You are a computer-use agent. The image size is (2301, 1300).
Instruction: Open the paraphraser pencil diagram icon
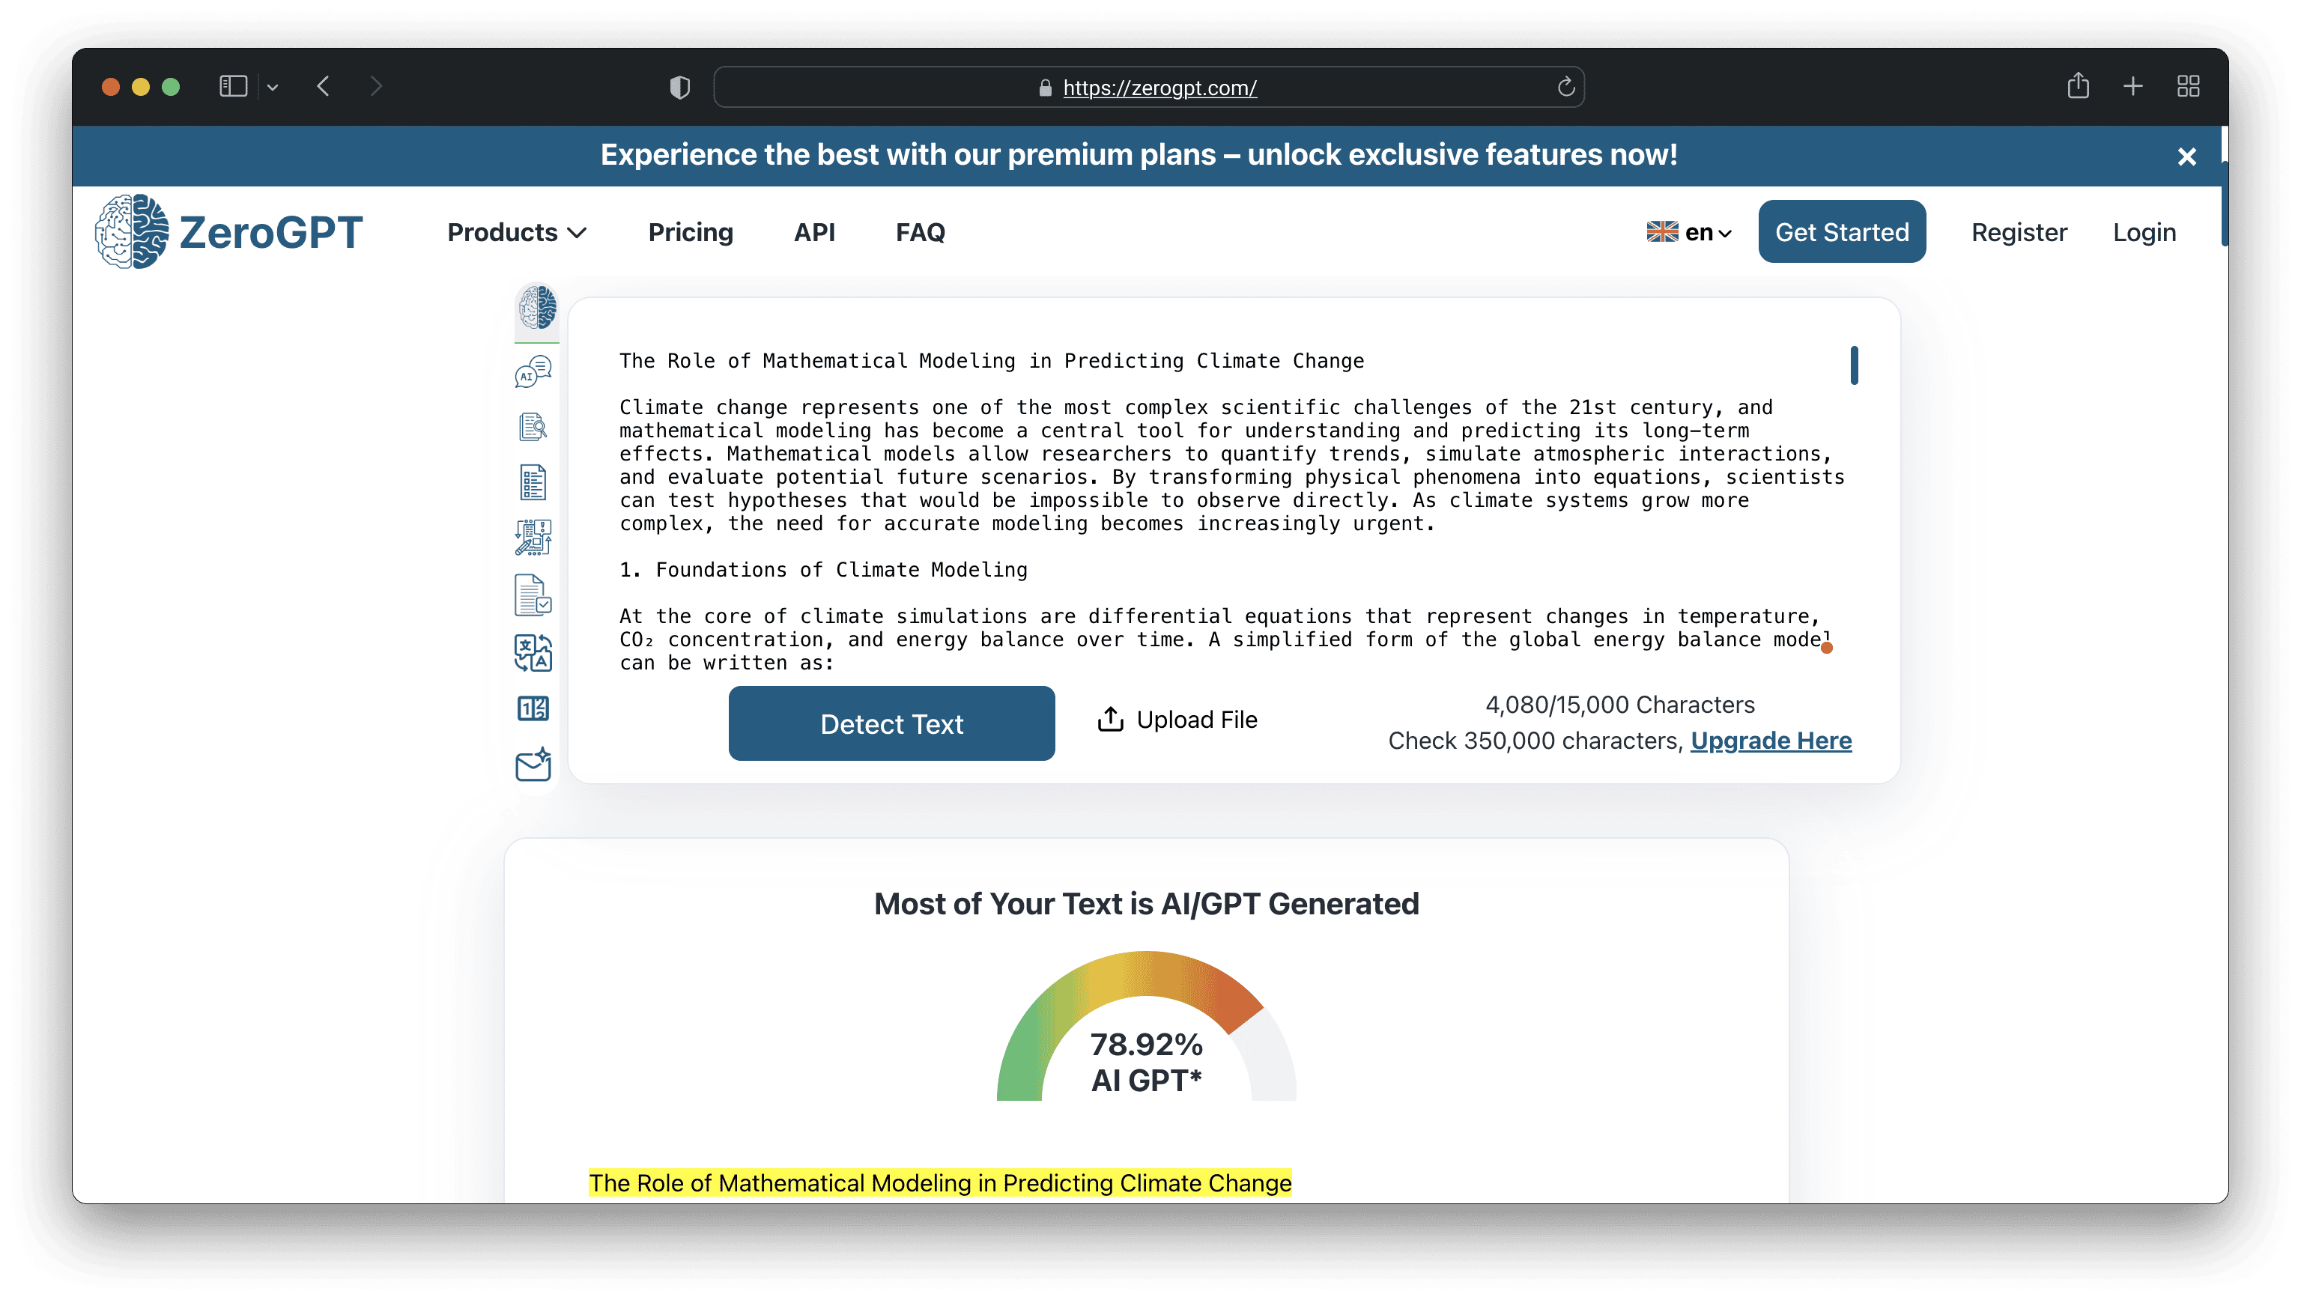(x=533, y=538)
